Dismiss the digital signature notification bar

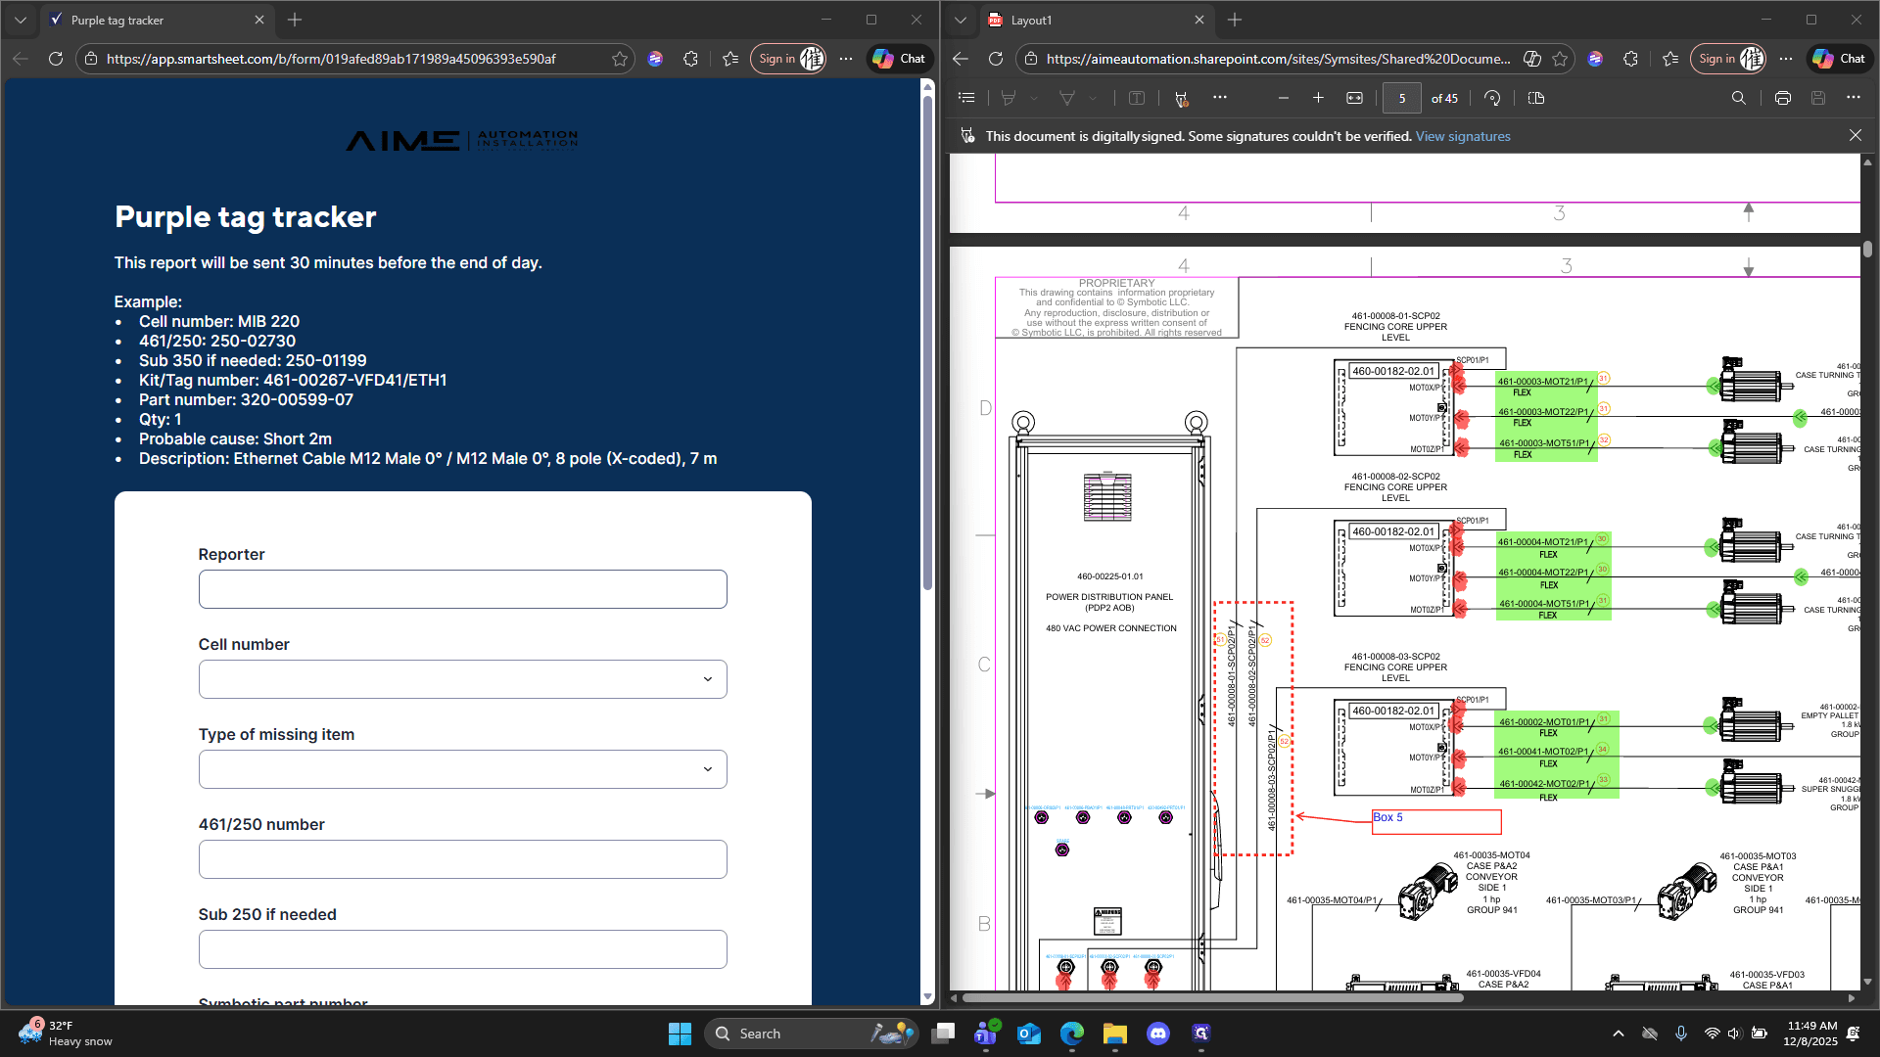pos(1856,136)
